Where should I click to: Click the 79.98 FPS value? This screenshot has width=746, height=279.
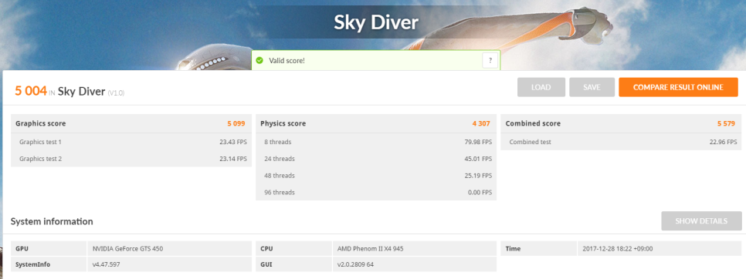pos(477,142)
